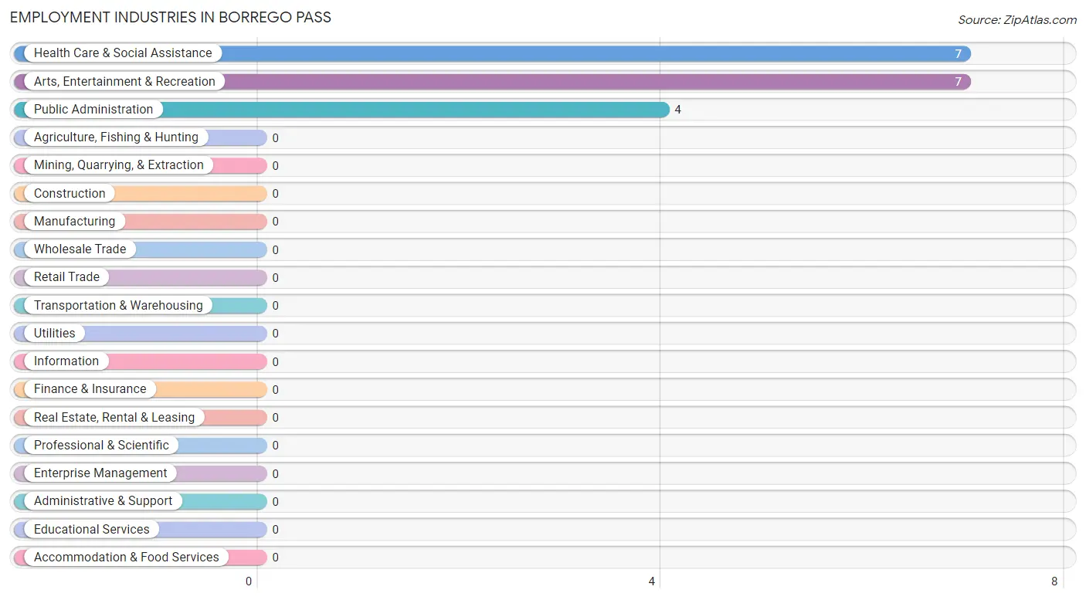Click the x-axis label 4
Image resolution: width=1086 pixels, height=600 pixels.
[x=652, y=581]
